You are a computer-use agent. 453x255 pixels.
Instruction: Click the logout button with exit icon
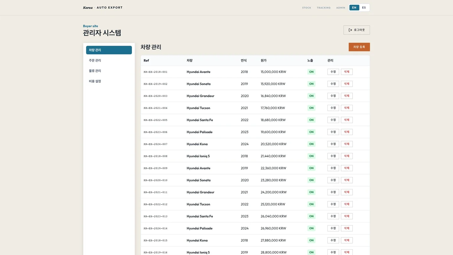click(356, 30)
